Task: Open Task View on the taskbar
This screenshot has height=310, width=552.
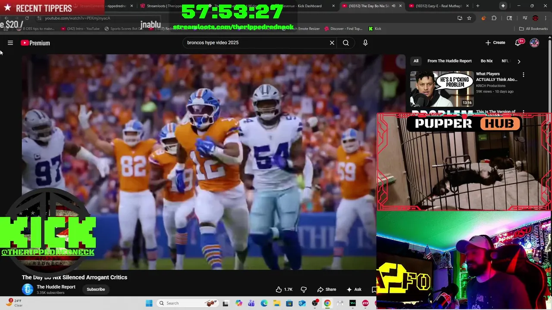Action: coord(225,303)
